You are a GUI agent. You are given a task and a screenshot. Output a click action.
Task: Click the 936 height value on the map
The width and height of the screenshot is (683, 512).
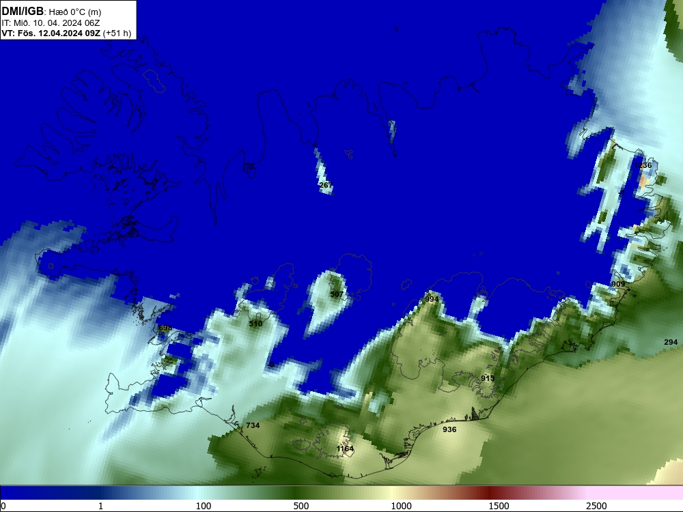449,429
